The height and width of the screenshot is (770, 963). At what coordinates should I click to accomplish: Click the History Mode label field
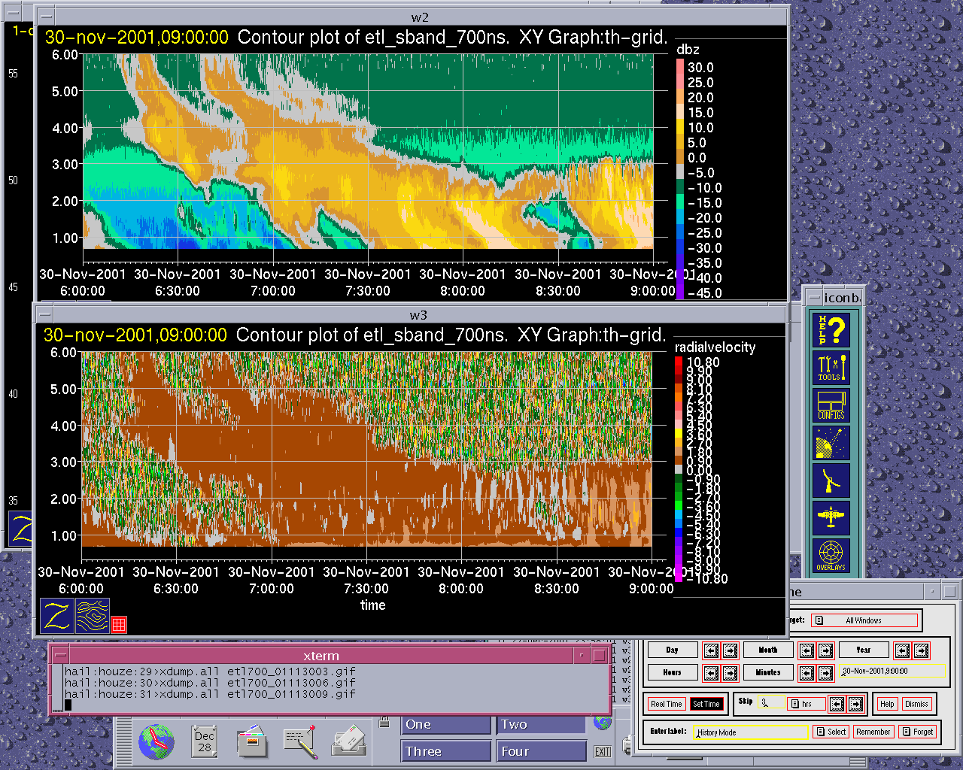coord(751,732)
